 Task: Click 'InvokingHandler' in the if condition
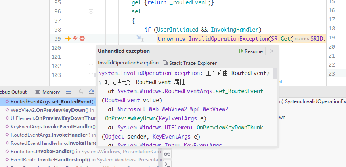234,30
